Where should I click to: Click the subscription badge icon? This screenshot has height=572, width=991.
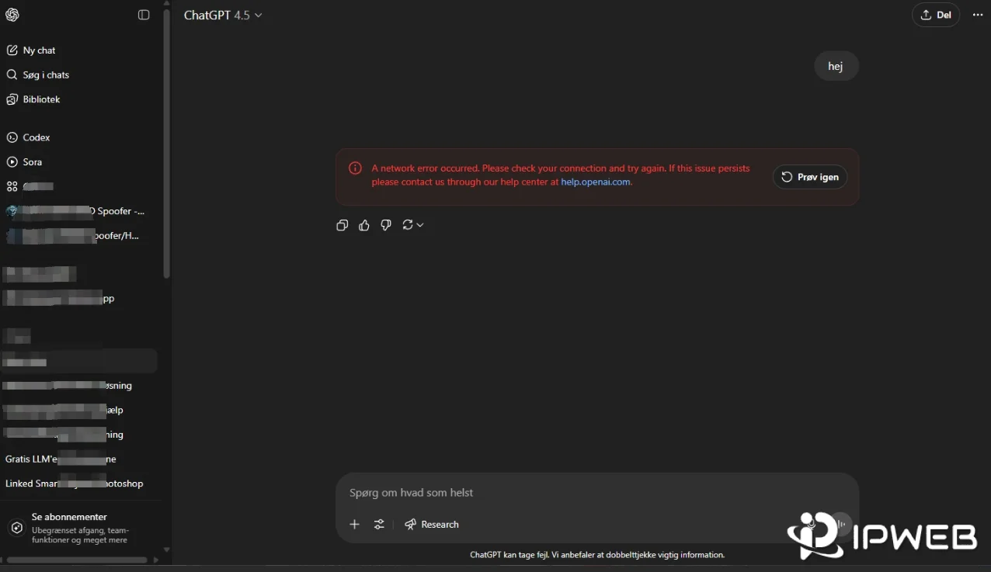[16, 528]
